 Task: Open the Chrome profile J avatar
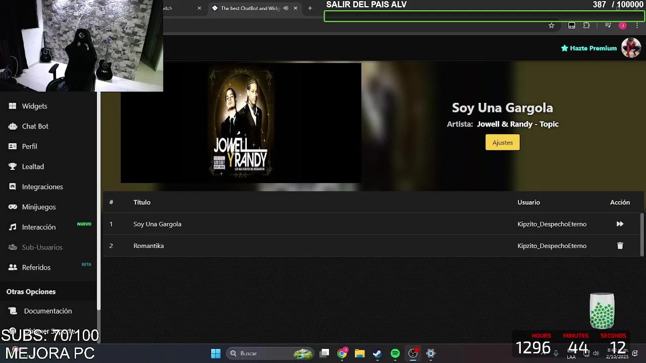[x=623, y=25]
